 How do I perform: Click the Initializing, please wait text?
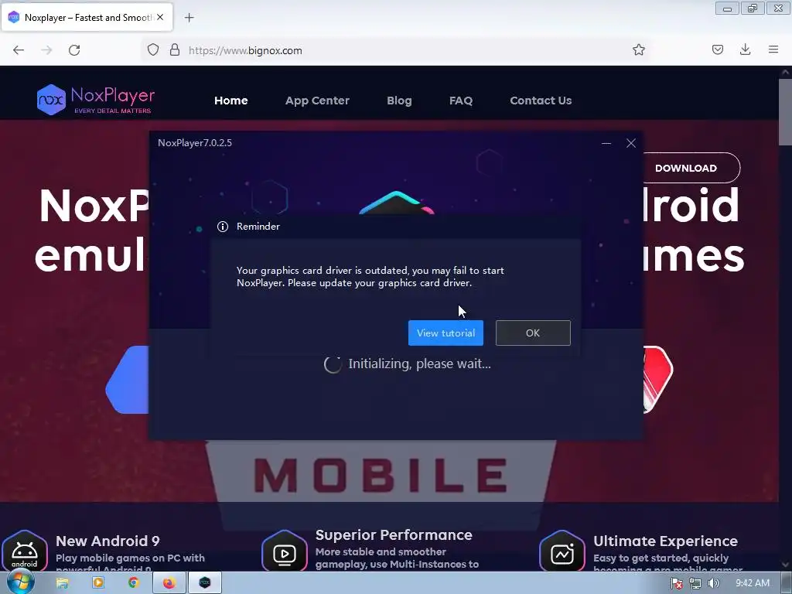point(419,364)
